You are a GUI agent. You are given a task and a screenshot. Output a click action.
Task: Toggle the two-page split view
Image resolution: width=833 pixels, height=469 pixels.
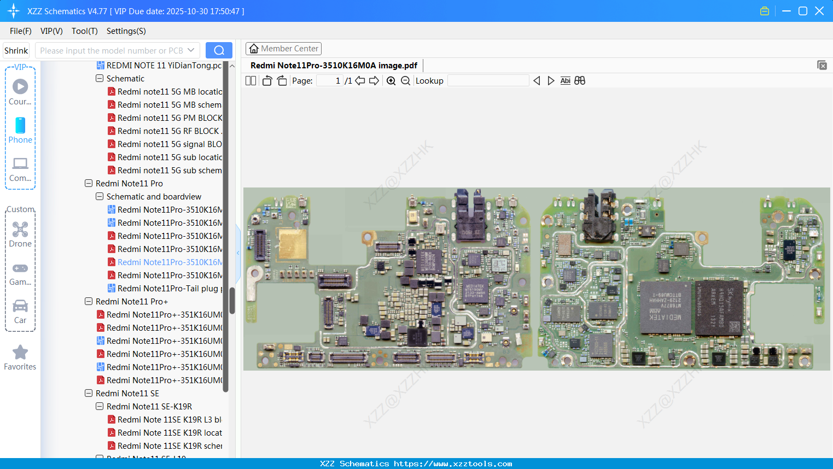pos(251,81)
